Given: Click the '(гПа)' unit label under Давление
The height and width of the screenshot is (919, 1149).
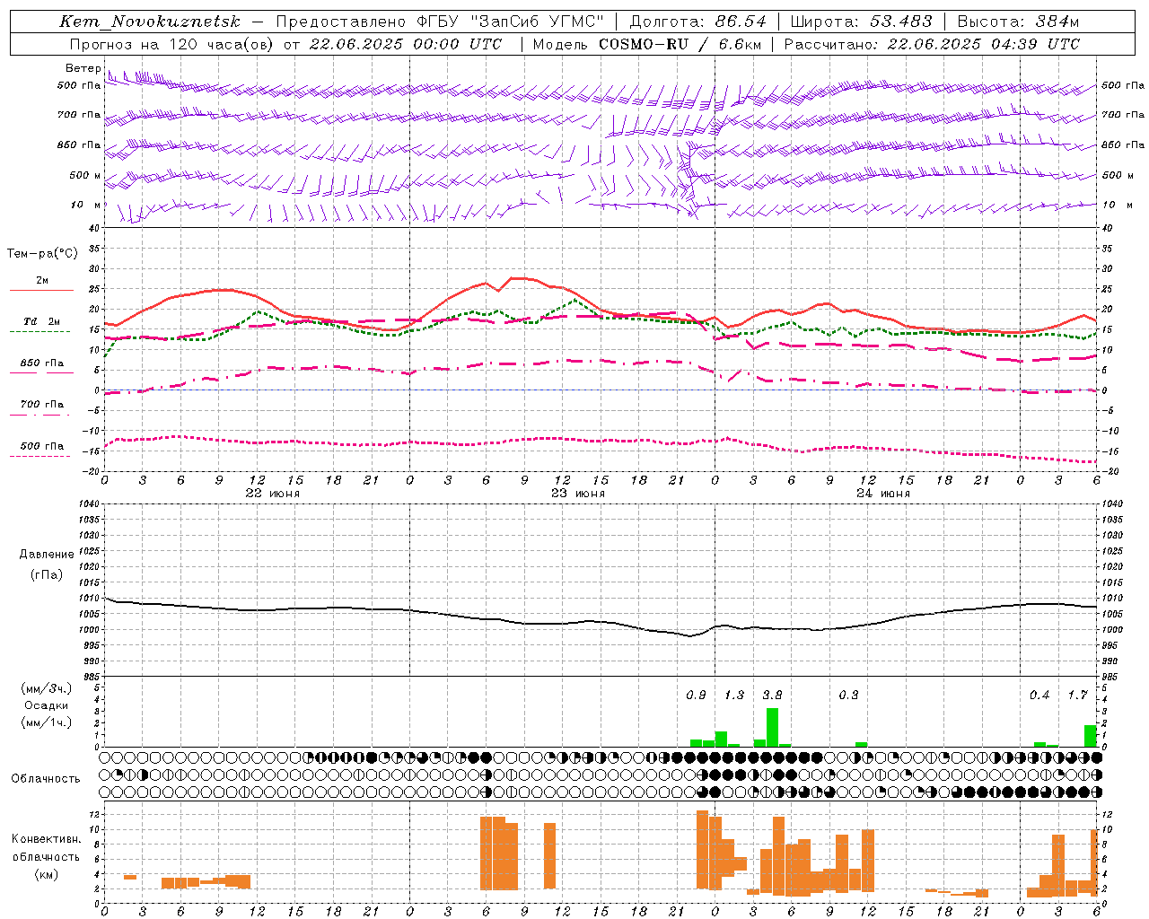Looking at the screenshot, I should tap(46, 574).
